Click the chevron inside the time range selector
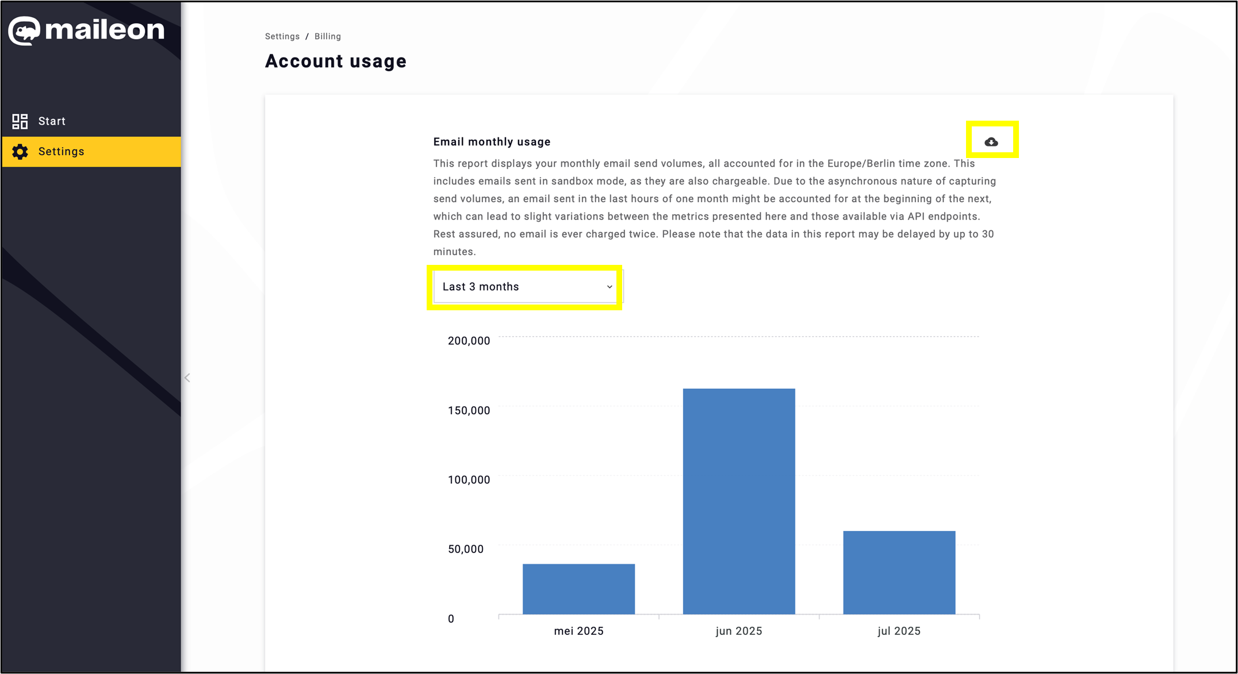The image size is (1238, 674). coord(609,287)
